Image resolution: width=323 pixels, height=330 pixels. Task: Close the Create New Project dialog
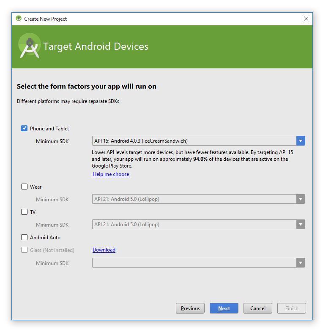click(x=306, y=19)
